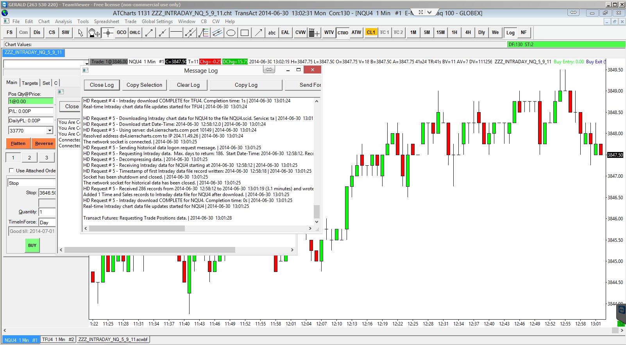Pick the linear regression channel tool

[217, 32]
